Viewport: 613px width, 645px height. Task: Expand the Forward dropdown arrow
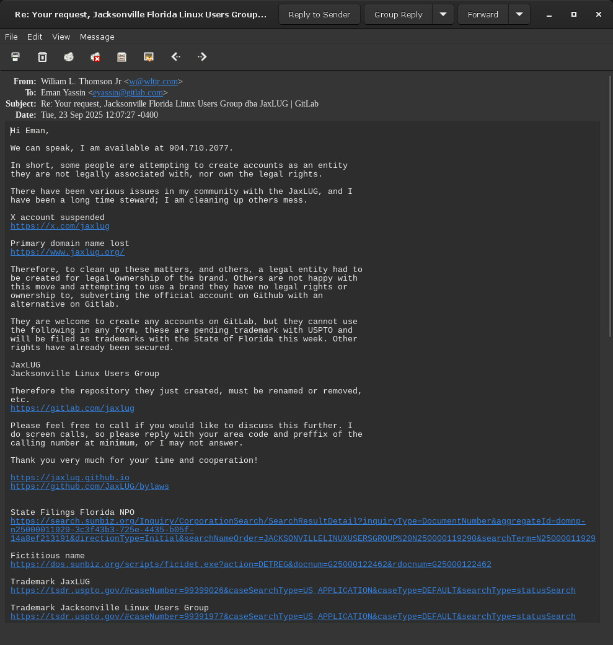519,14
